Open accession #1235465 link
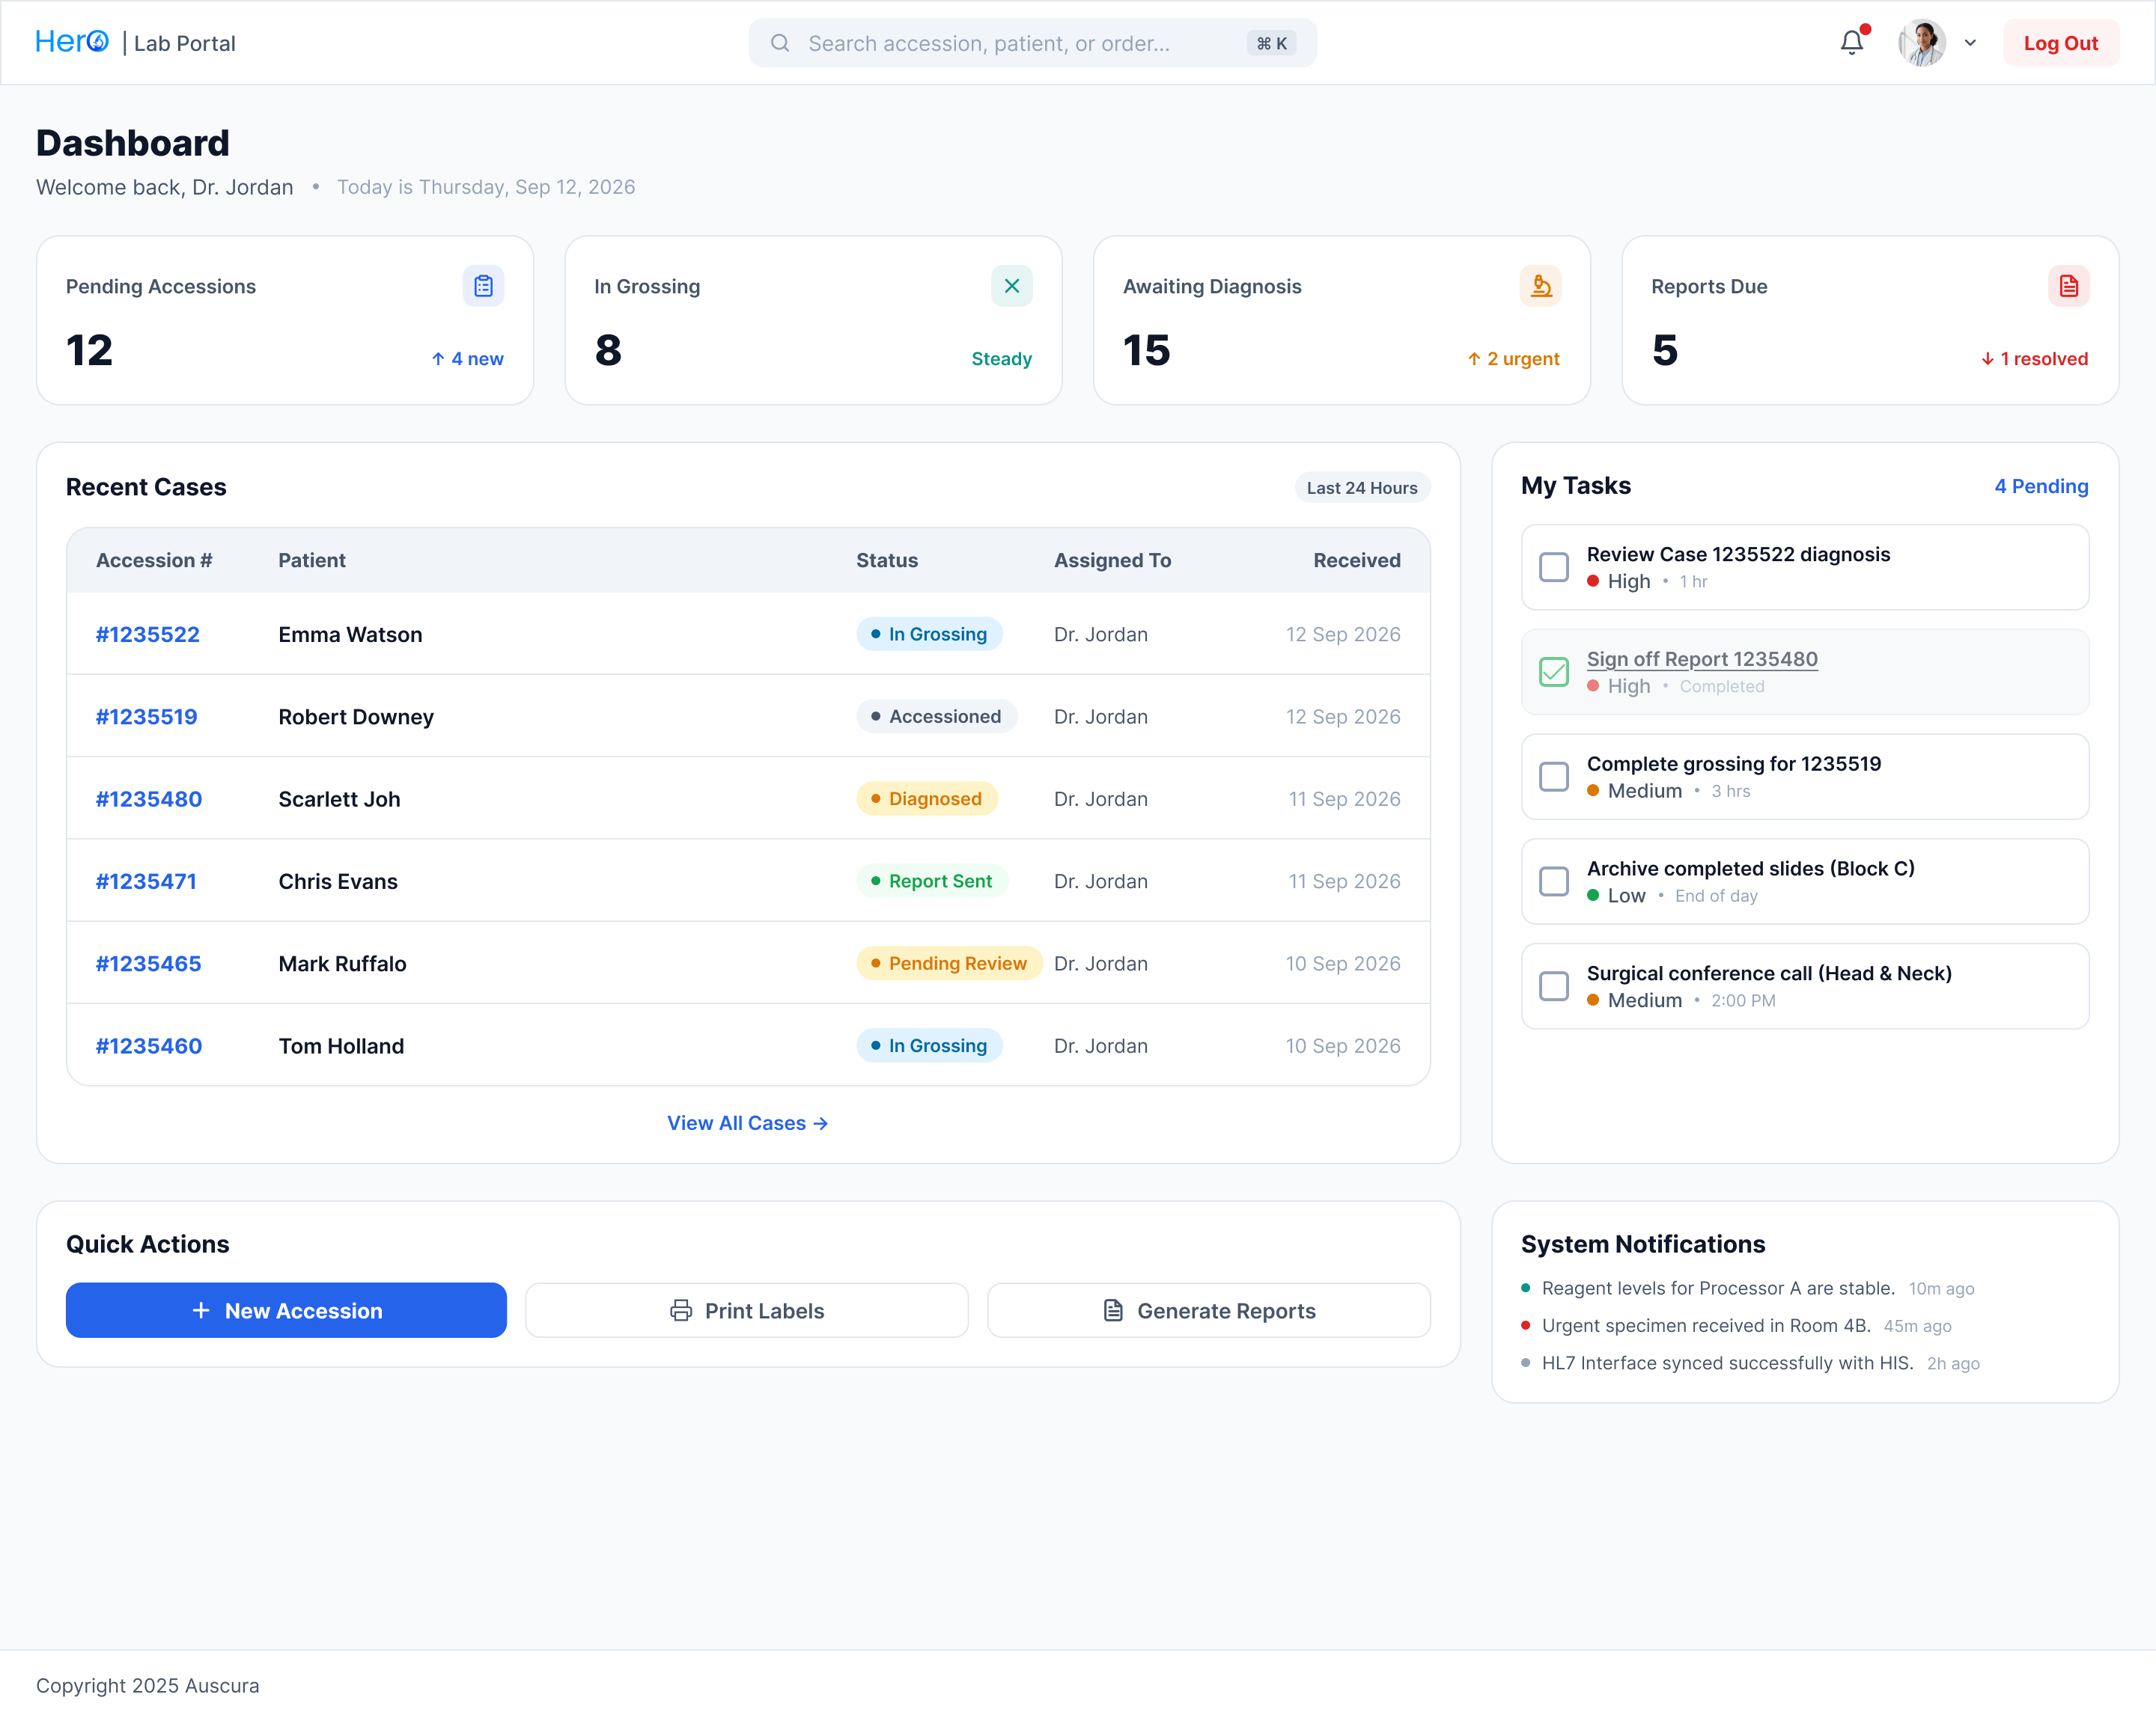 click(x=149, y=964)
